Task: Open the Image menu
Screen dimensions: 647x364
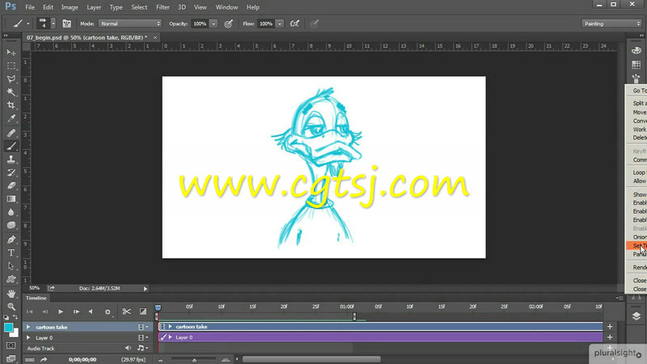Action: (x=70, y=7)
